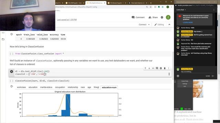Image resolution: width=220 pixels, height=123 pixels.
Task: Collapse the Colab header with chevron
Action: 169,25
